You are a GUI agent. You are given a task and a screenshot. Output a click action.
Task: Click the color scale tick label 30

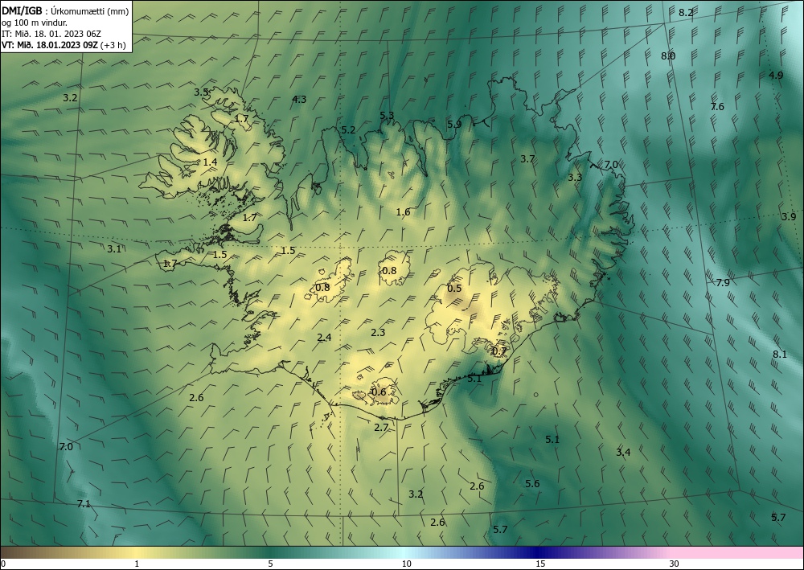coord(675,564)
